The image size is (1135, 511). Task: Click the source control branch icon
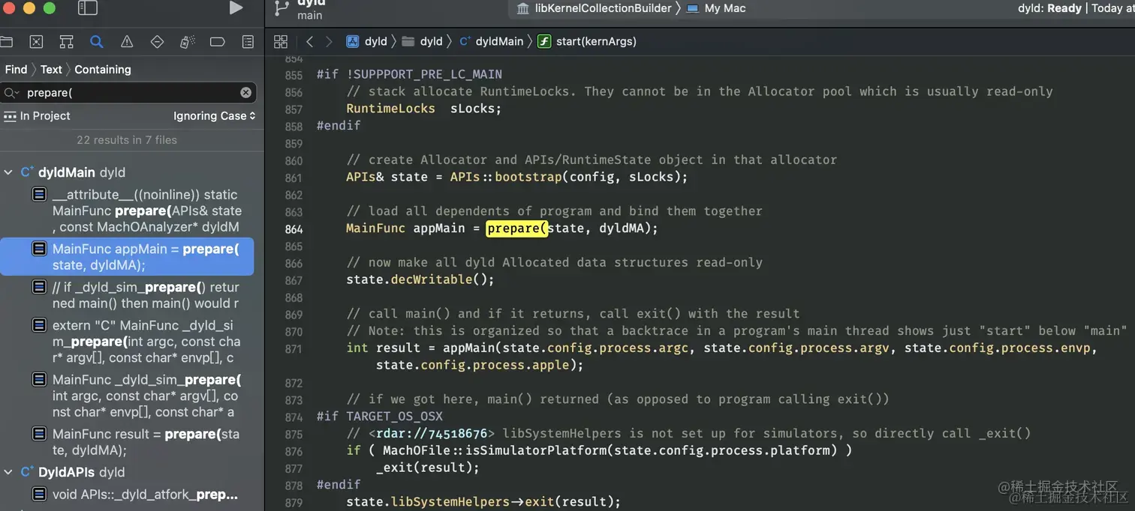coord(281,8)
